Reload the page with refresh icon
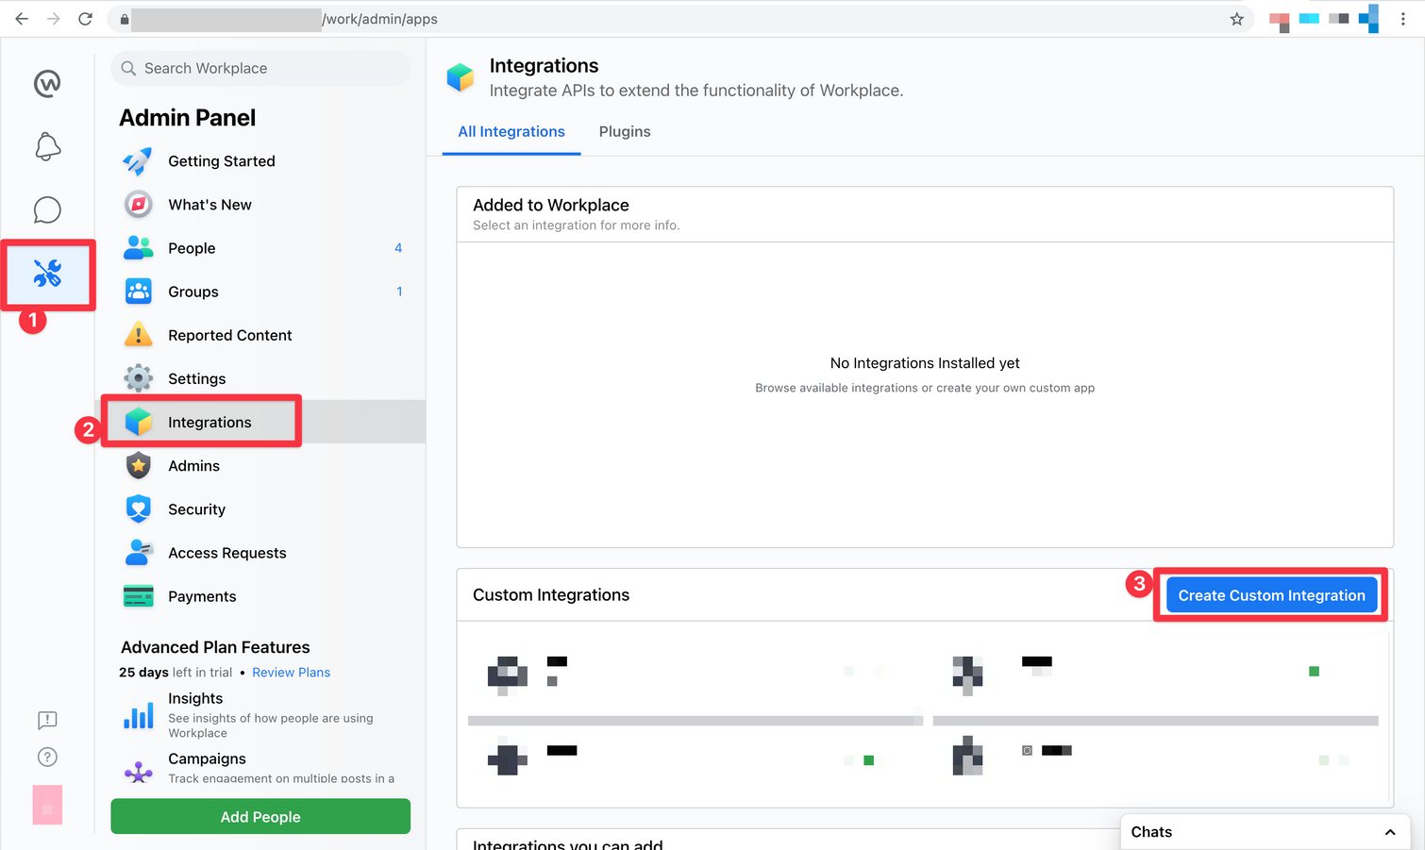Viewport: 1425px width, 850px height. coord(85,19)
